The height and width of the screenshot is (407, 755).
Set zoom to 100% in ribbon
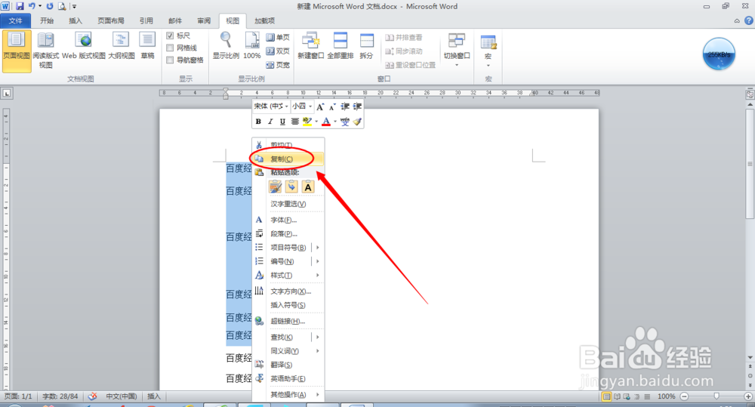point(252,46)
